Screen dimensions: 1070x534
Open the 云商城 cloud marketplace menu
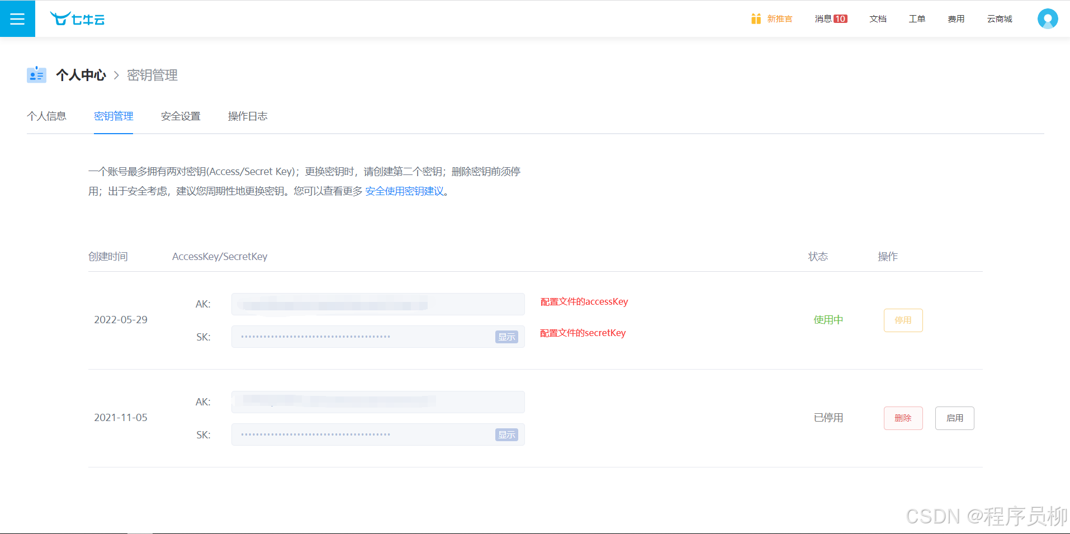coord(1000,19)
